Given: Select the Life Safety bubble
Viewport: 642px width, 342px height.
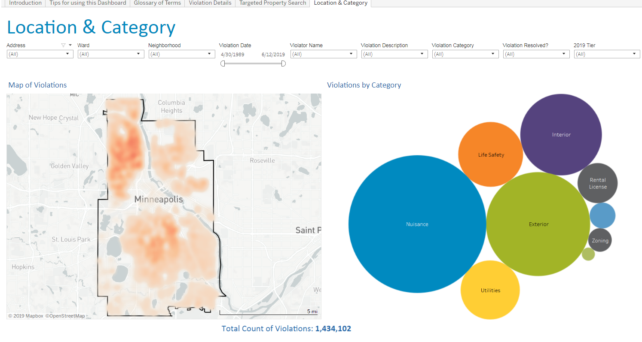Looking at the screenshot, I should click(490, 154).
